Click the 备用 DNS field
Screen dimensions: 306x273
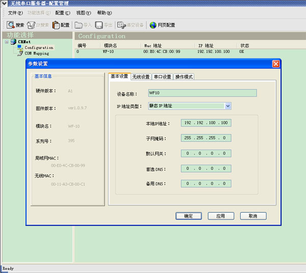[x=206, y=184]
